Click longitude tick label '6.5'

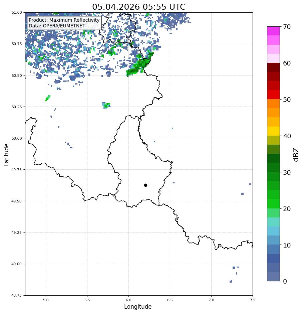click(x=170, y=300)
